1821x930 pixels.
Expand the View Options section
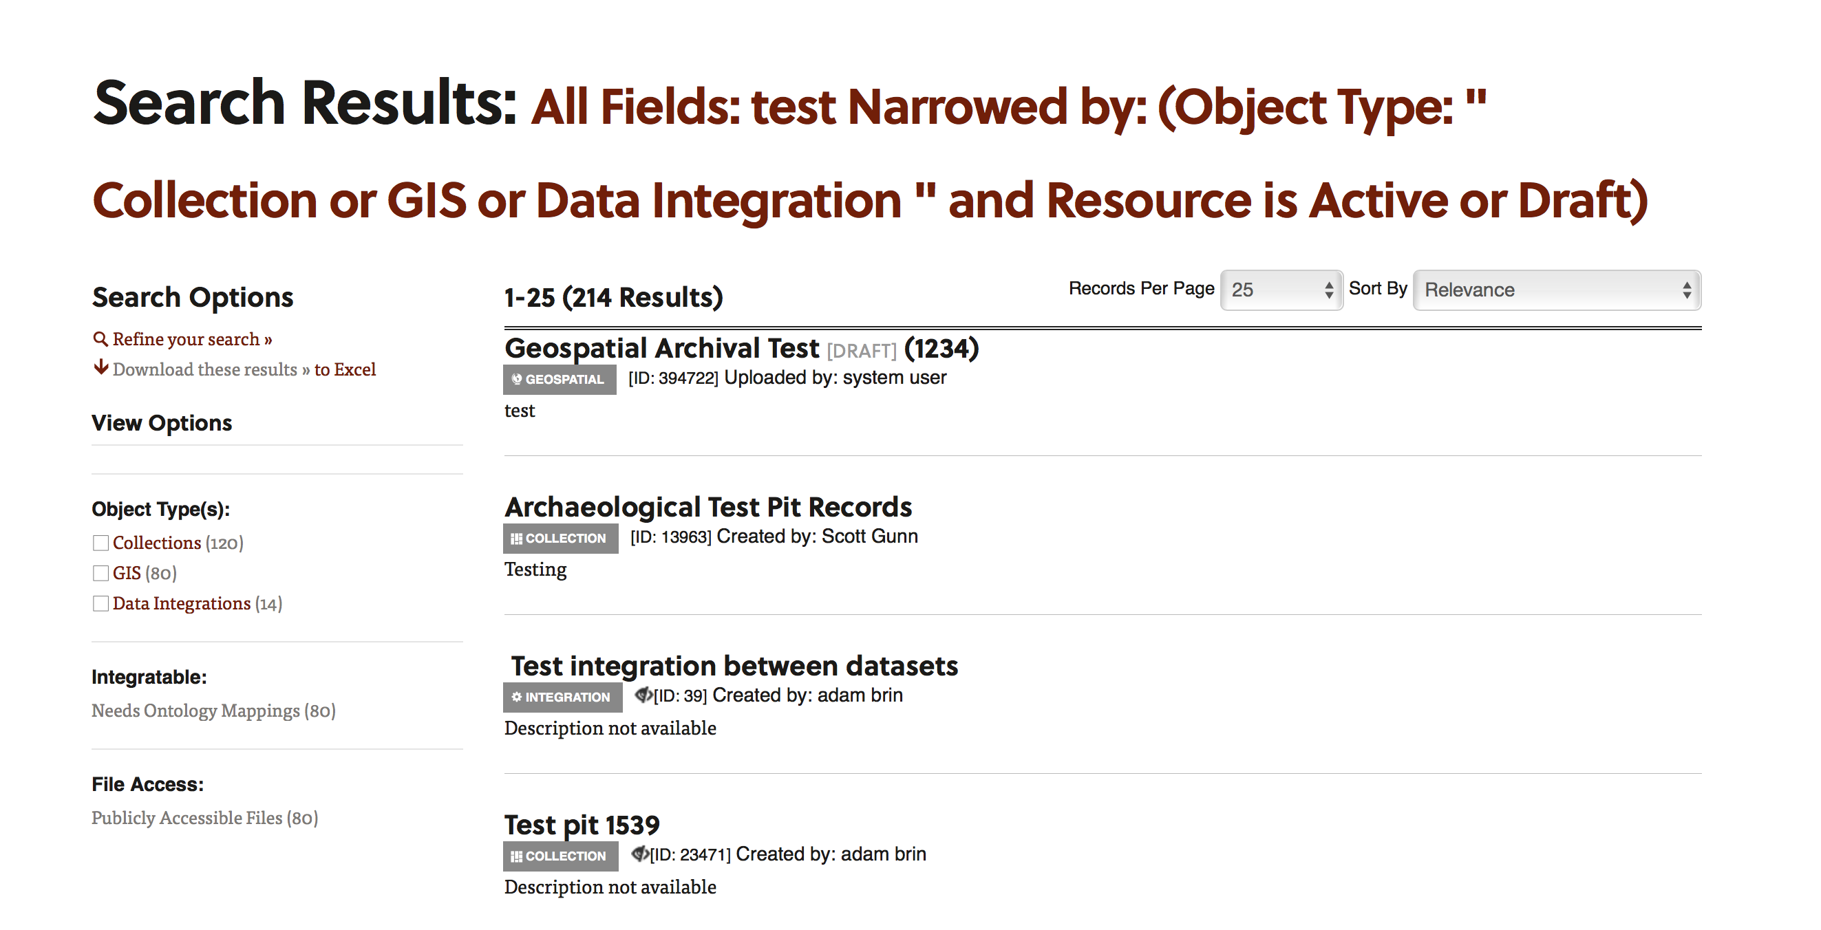pos(162,422)
